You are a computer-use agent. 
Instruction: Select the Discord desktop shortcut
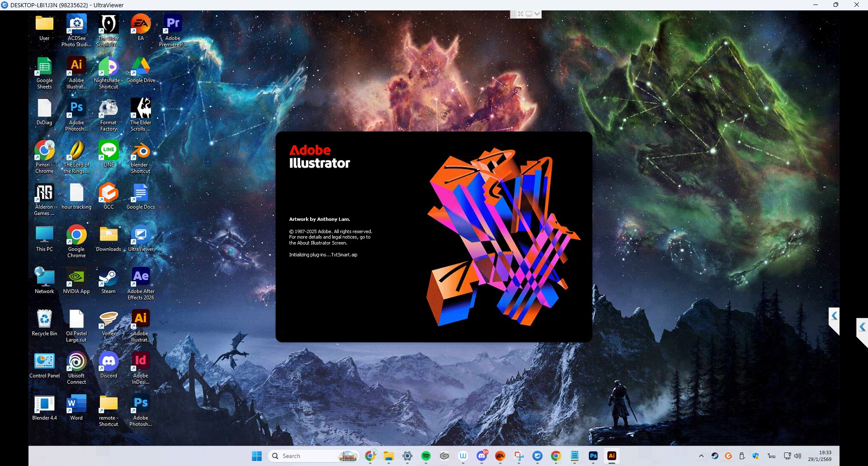[x=108, y=365]
